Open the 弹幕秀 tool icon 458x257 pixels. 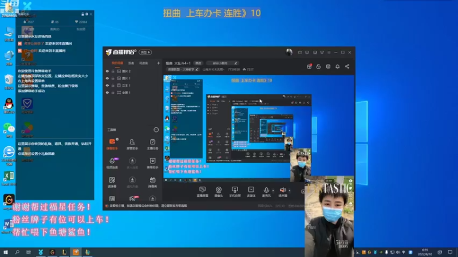point(152,182)
